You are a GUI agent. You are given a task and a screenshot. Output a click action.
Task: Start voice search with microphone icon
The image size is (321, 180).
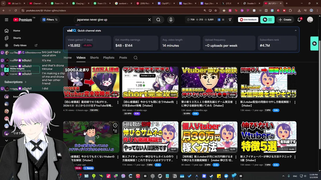point(171,20)
